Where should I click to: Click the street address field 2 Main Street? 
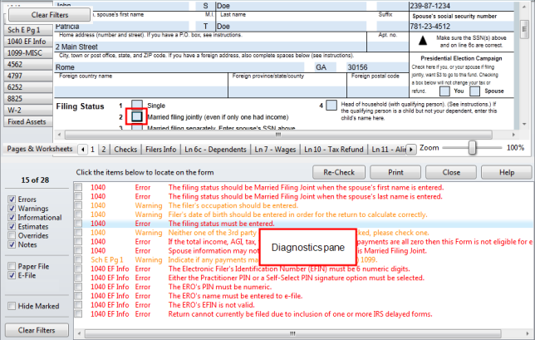(x=210, y=47)
